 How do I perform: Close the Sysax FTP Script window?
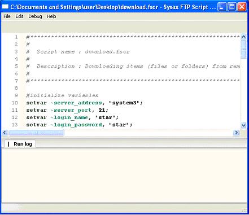[242, 7]
